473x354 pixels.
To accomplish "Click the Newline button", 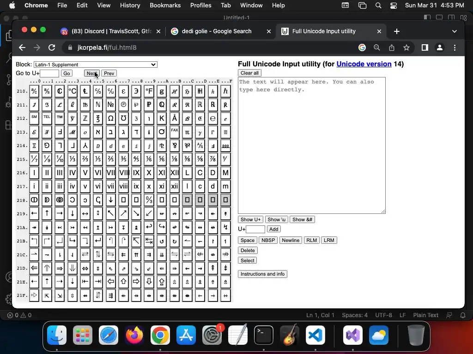I will [291, 240].
